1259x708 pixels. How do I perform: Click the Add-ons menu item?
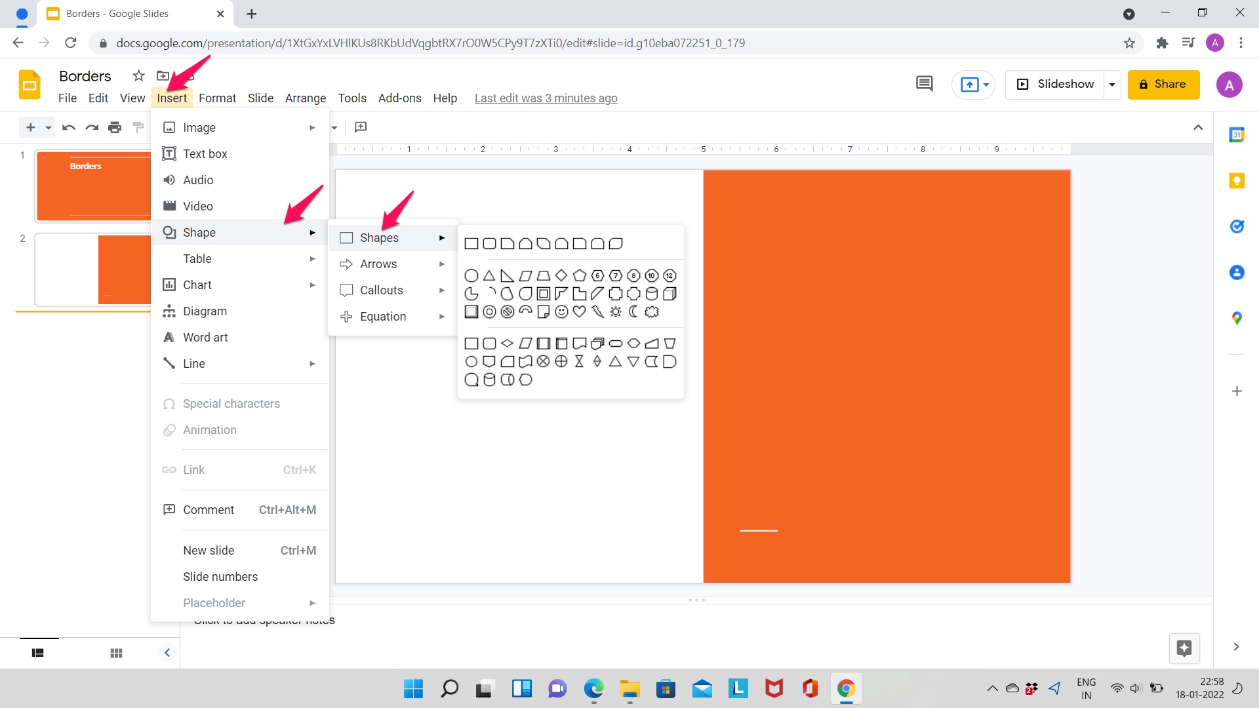[x=399, y=98]
